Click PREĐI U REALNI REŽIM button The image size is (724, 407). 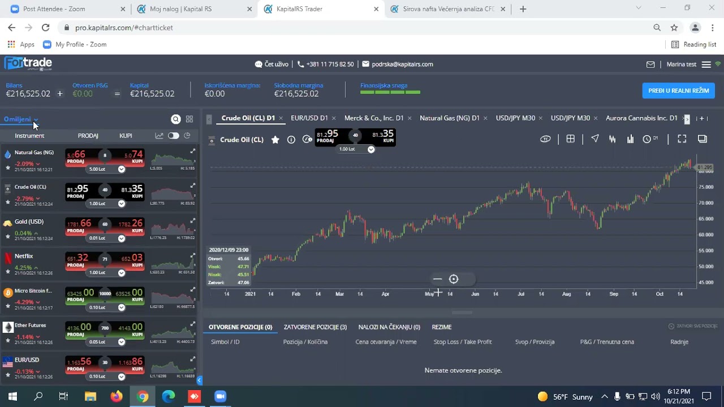point(678,90)
